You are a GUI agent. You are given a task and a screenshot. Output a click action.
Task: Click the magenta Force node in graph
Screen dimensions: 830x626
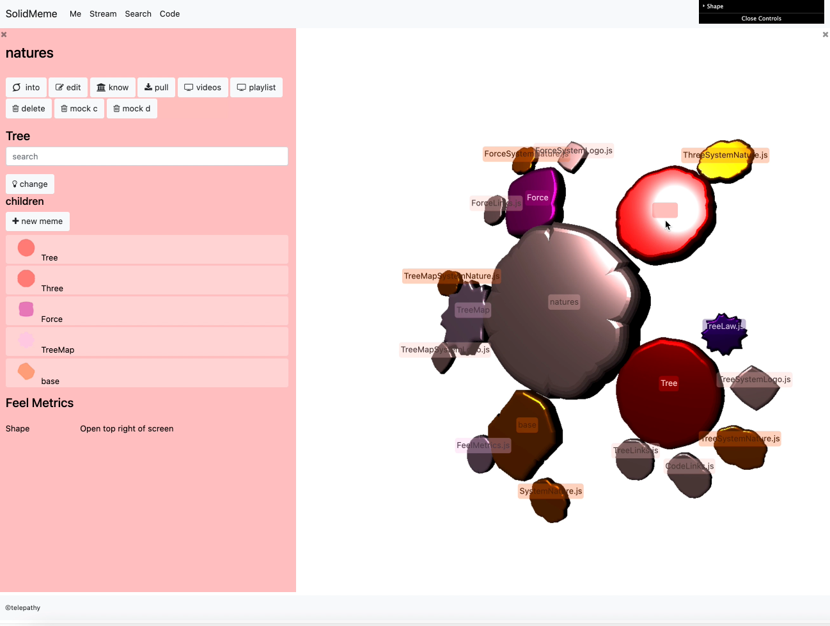pyautogui.click(x=536, y=200)
